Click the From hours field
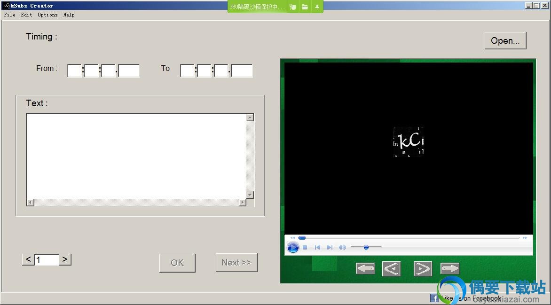Screen dimensions: 551x305 tap(74, 70)
